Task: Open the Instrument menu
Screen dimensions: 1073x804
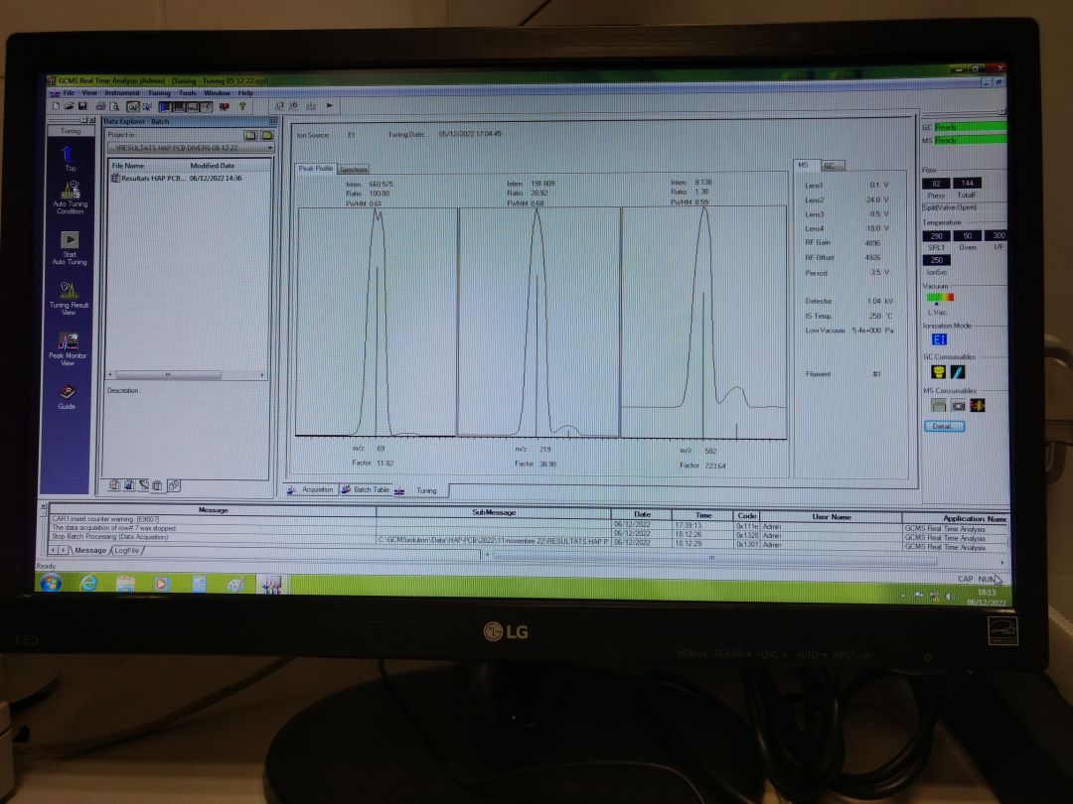Action: 122,92
